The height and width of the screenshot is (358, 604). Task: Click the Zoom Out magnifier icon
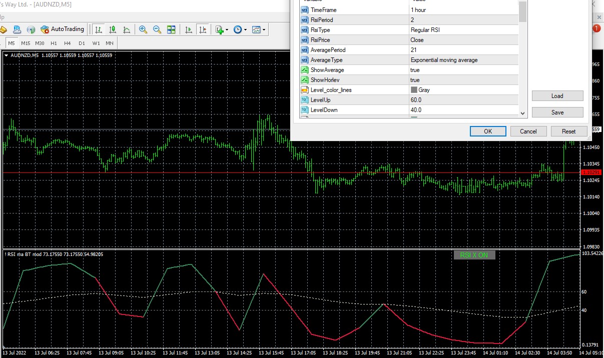[157, 29]
